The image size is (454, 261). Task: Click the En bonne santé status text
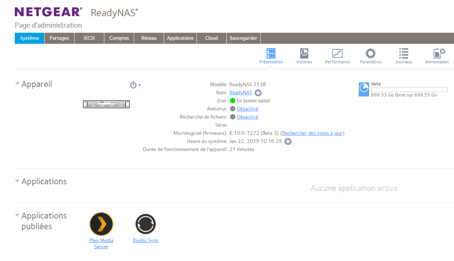253,101
